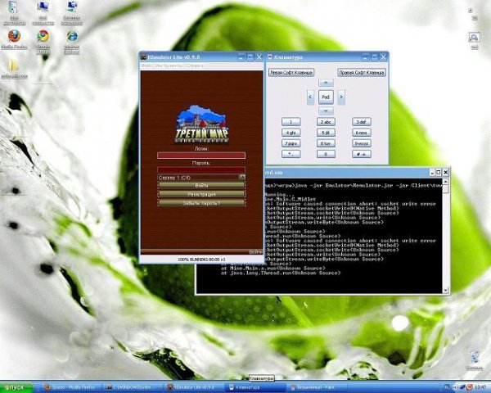The width and height of the screenshot is (491, 393).
Task: Open Network Places desktop icon
Action: tap(72, 8)
